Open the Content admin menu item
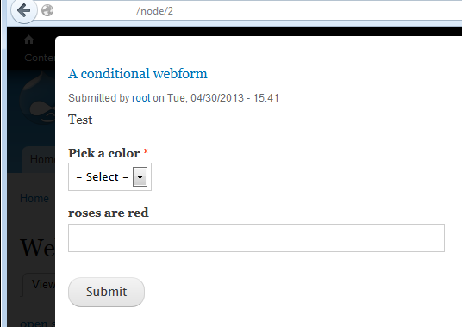Viewport: 462px width, 327px height. pos(39,58)
